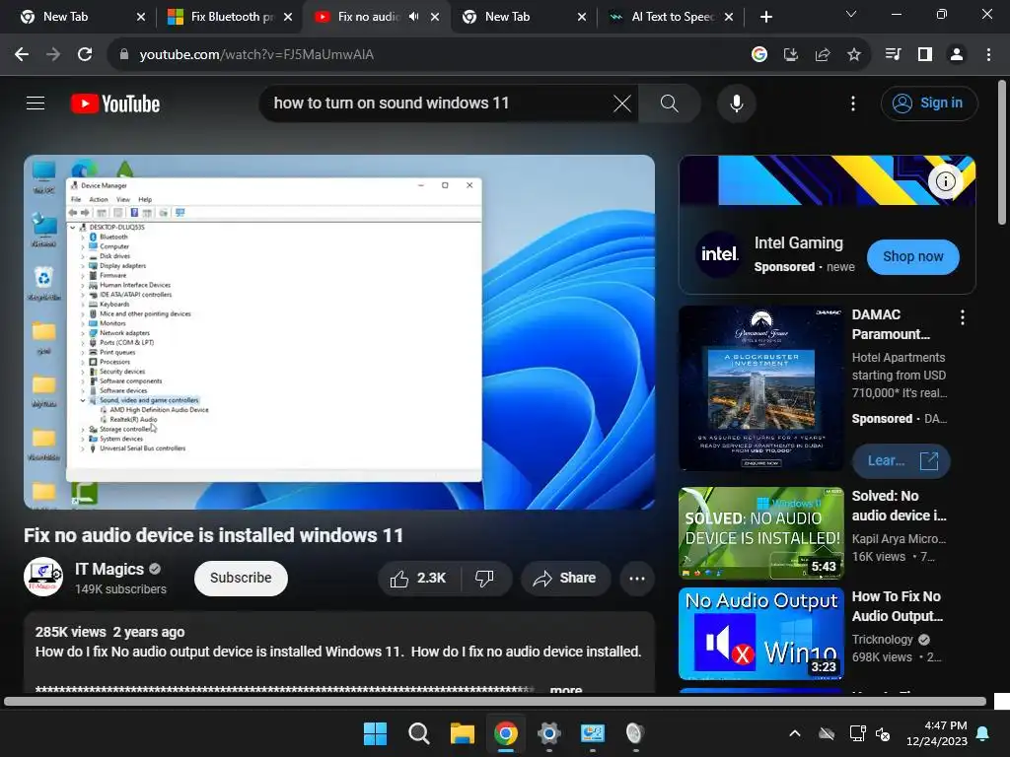This screenshot has width=1010, height=757.
Task: Toggle the Chrome side panel
Action: [925, 55]
